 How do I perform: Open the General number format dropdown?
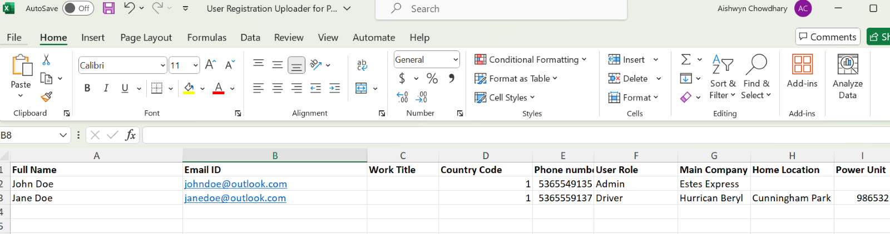pyautogui.click(x=456, y=59)
